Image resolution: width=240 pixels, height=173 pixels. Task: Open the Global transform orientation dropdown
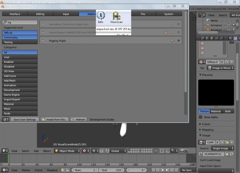click(x=118, y=151)
